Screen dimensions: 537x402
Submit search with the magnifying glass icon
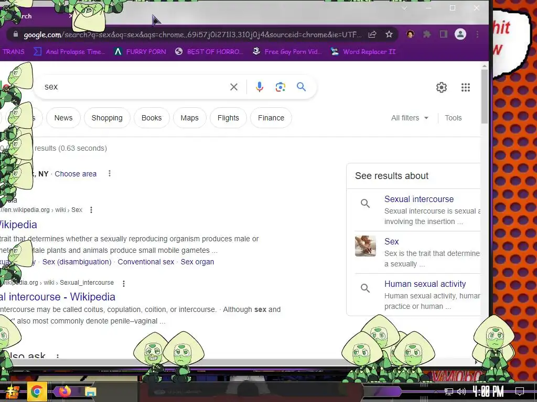pos(302,87)
